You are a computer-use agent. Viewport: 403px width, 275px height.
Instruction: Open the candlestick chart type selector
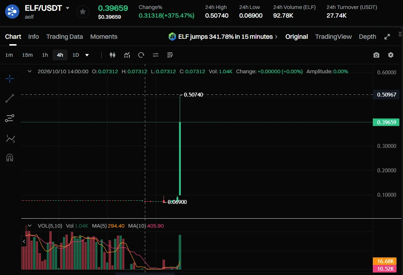113,55
